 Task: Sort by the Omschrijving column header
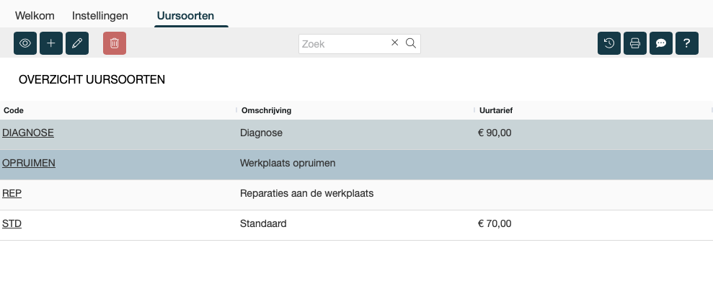[266, 110]
